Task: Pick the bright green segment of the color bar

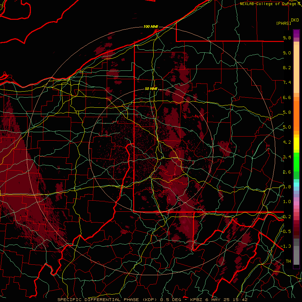Action: click(296, 162)
